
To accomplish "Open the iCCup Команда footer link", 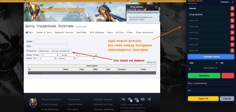I will point(49,104).
